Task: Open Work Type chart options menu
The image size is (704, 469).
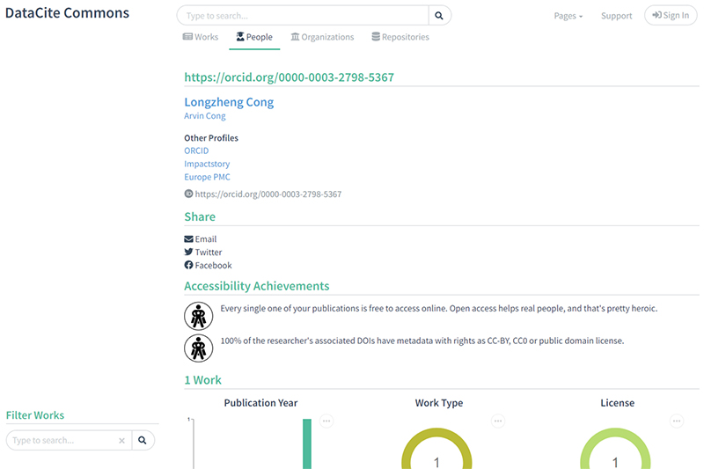Action: 498,421
